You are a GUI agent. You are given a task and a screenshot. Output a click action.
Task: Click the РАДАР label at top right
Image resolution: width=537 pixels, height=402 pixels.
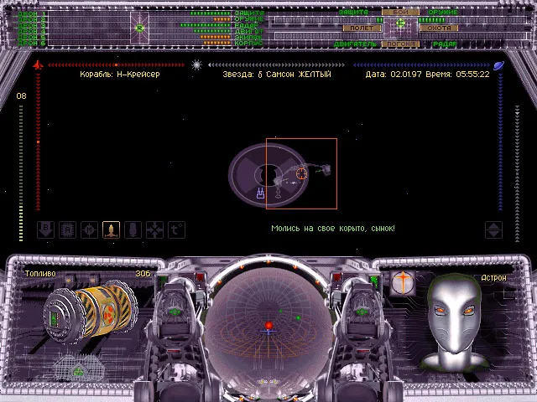point(445,44)
